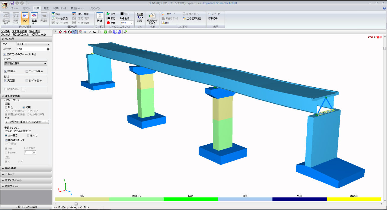Image resolution: width=387 pixels, height=210 pixels.
Task: Select the 1レイヤ radio button
Action: coord(28,136)
